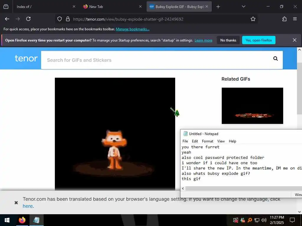The width and height of the screenshot is (302, 226).
Task: Click the page scrollbar up arrow
Action: click(299, 49)
